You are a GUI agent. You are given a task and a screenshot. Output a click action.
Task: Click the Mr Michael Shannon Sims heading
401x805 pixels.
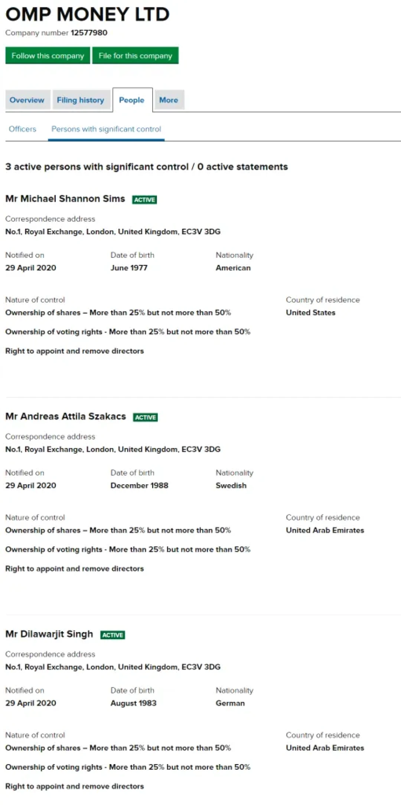tap(65, 199)
